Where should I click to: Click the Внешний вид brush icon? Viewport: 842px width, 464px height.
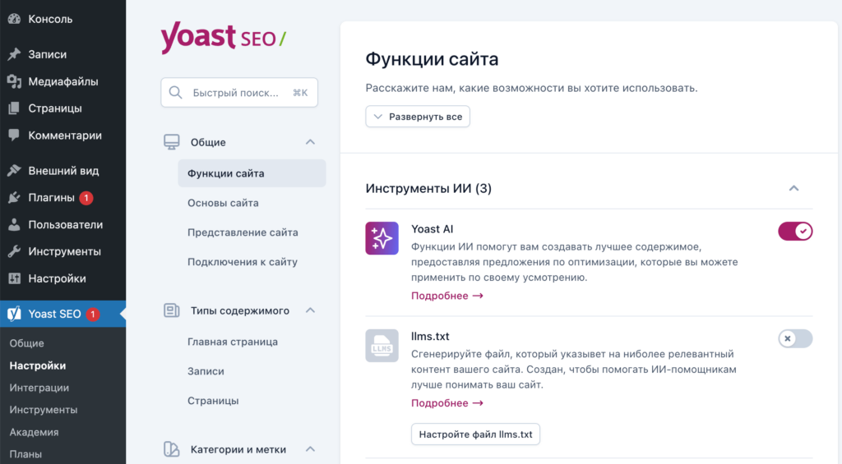pyautogui.click(x=14, y=171)
